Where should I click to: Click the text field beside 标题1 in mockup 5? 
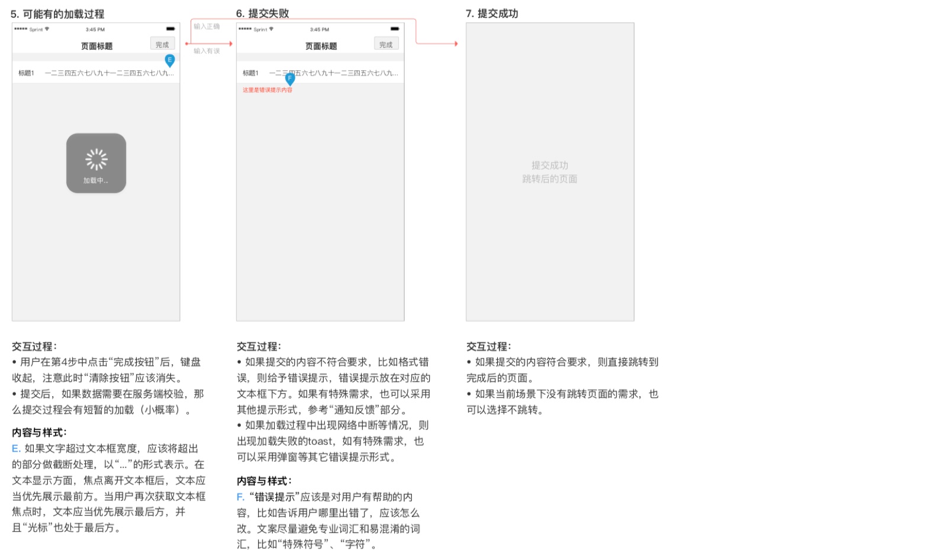109,73
